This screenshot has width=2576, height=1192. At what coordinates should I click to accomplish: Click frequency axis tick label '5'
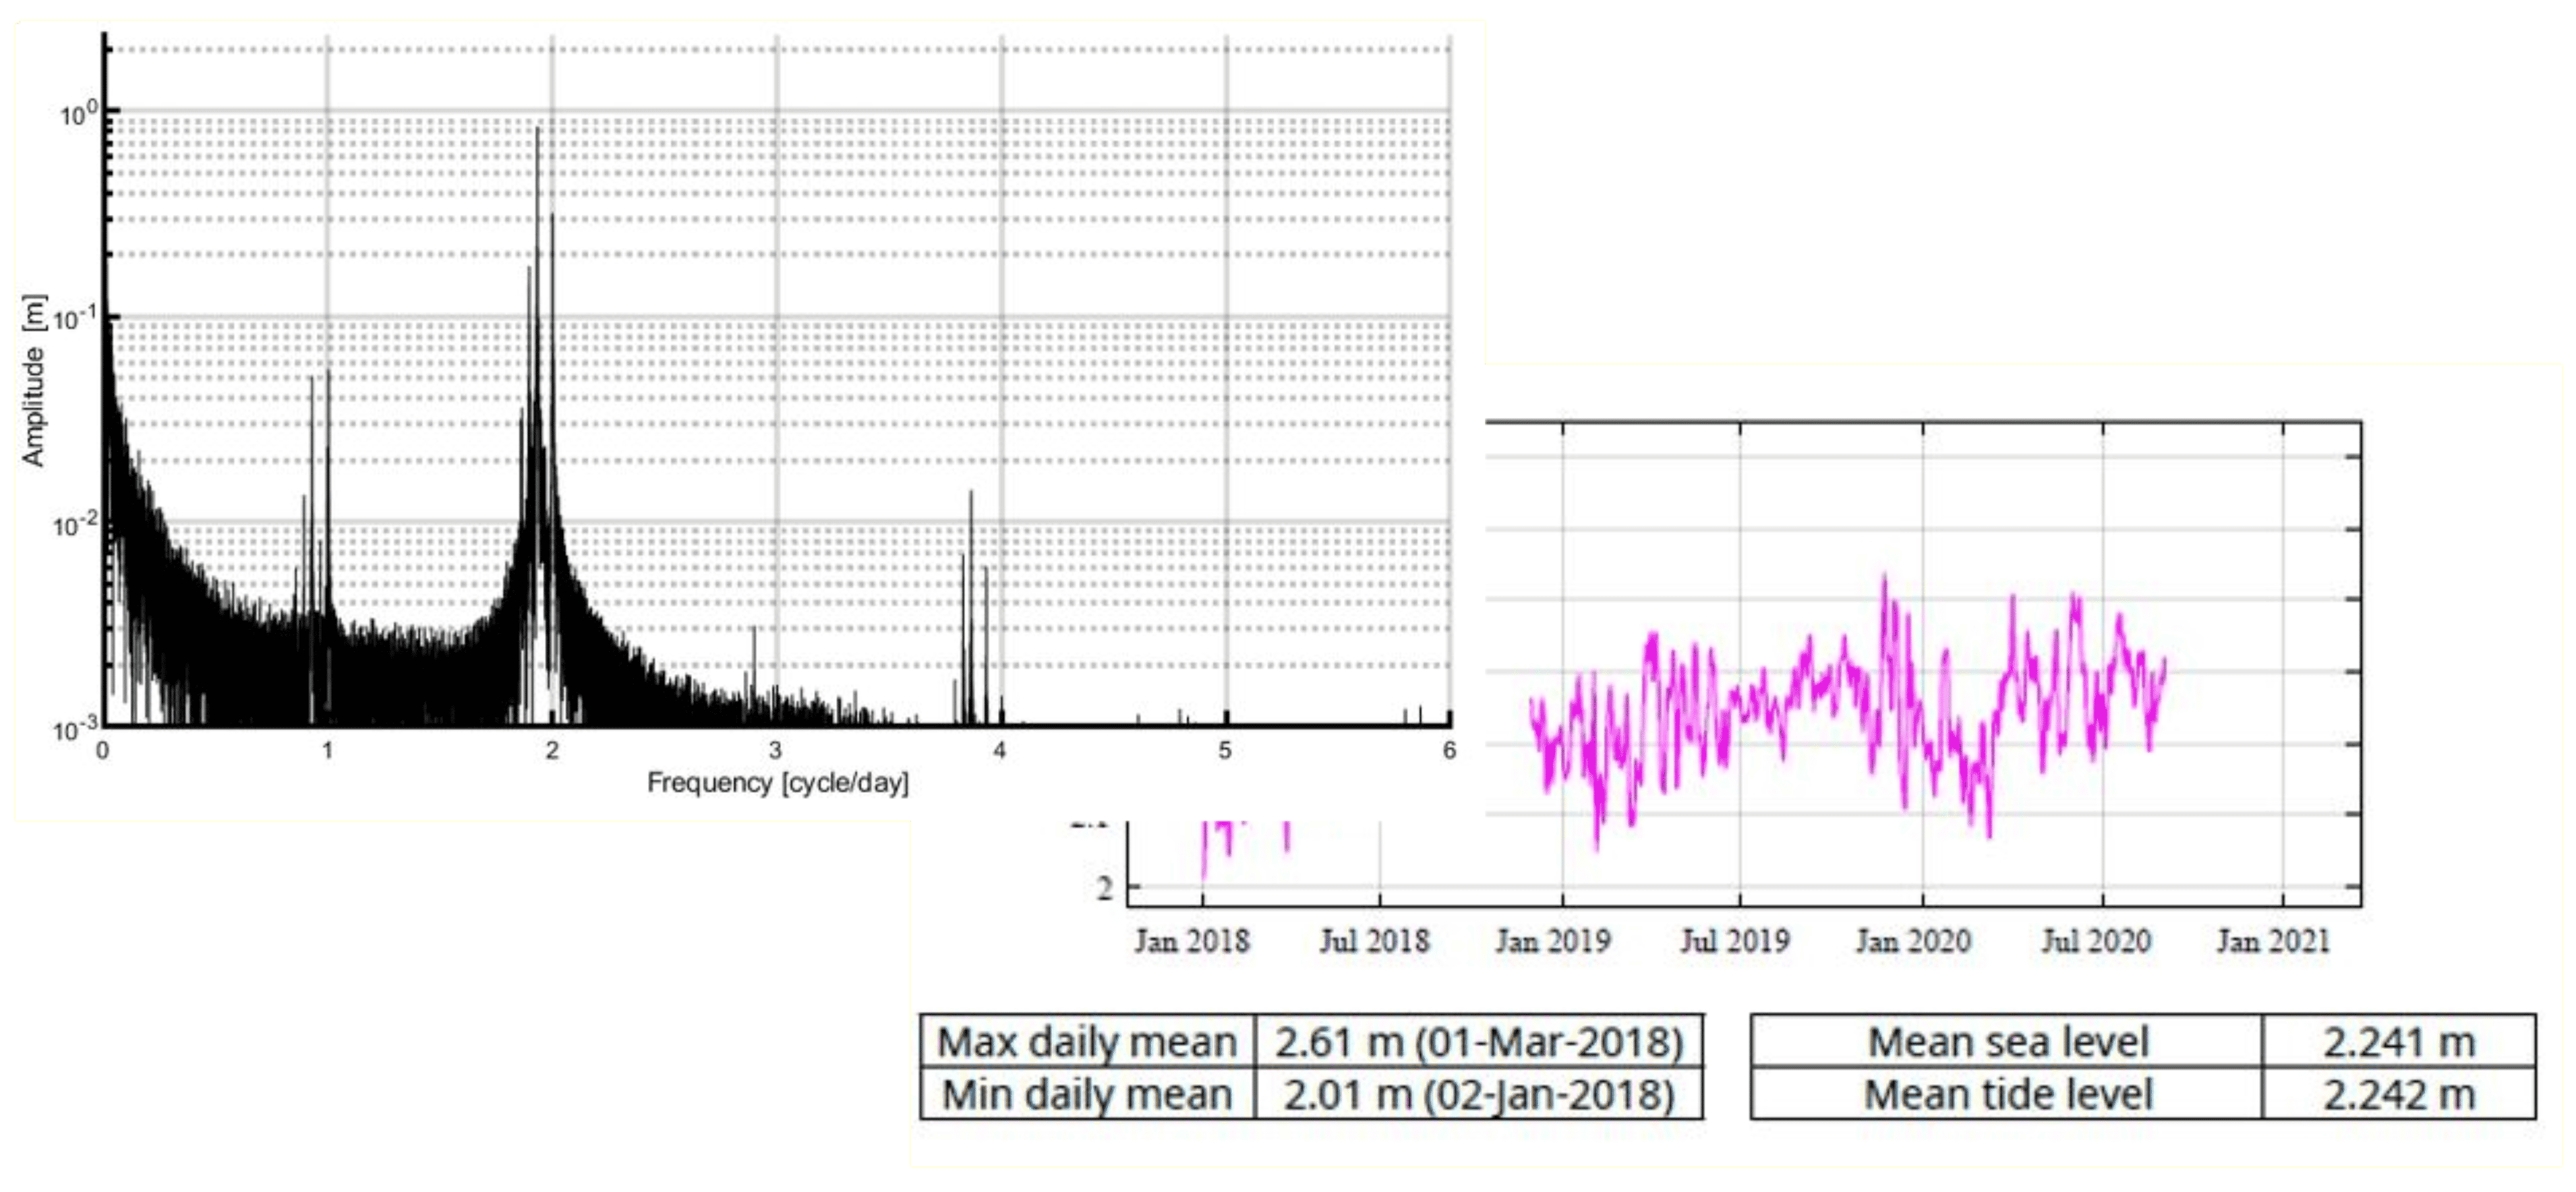coord(1224,750)
